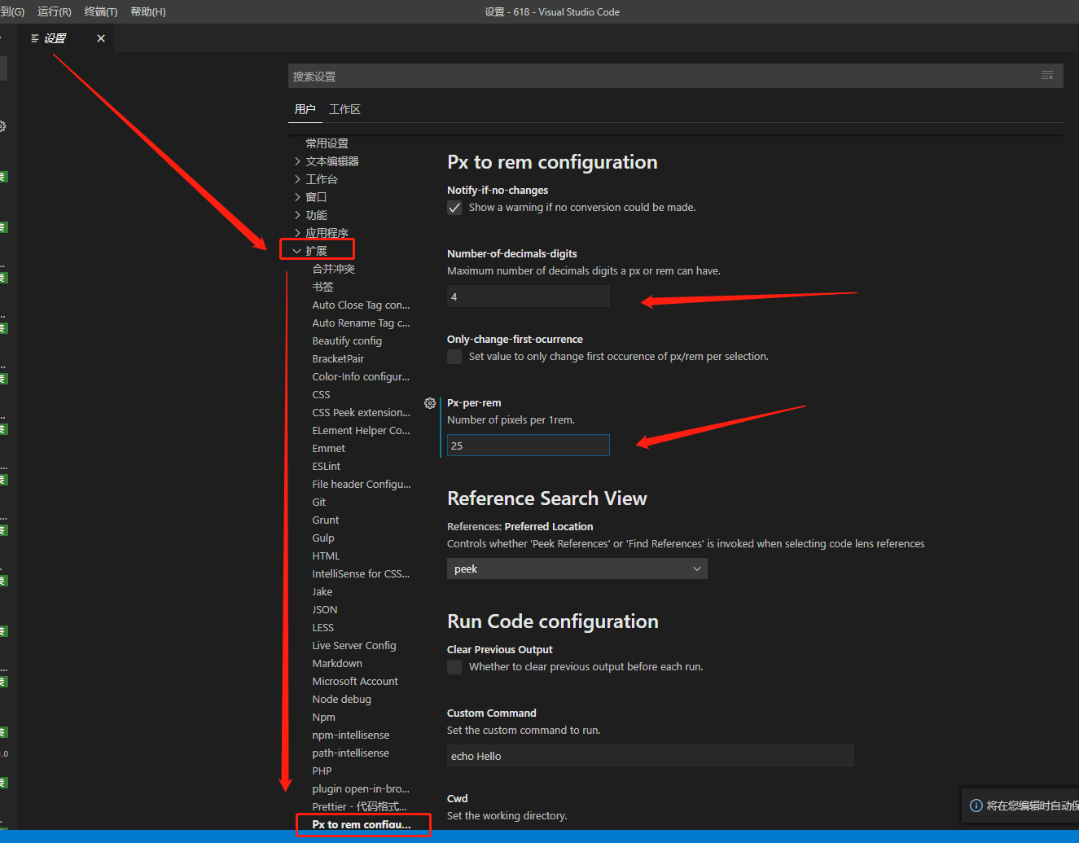Click the CSS entry in extensions list

tap(321, 394)
